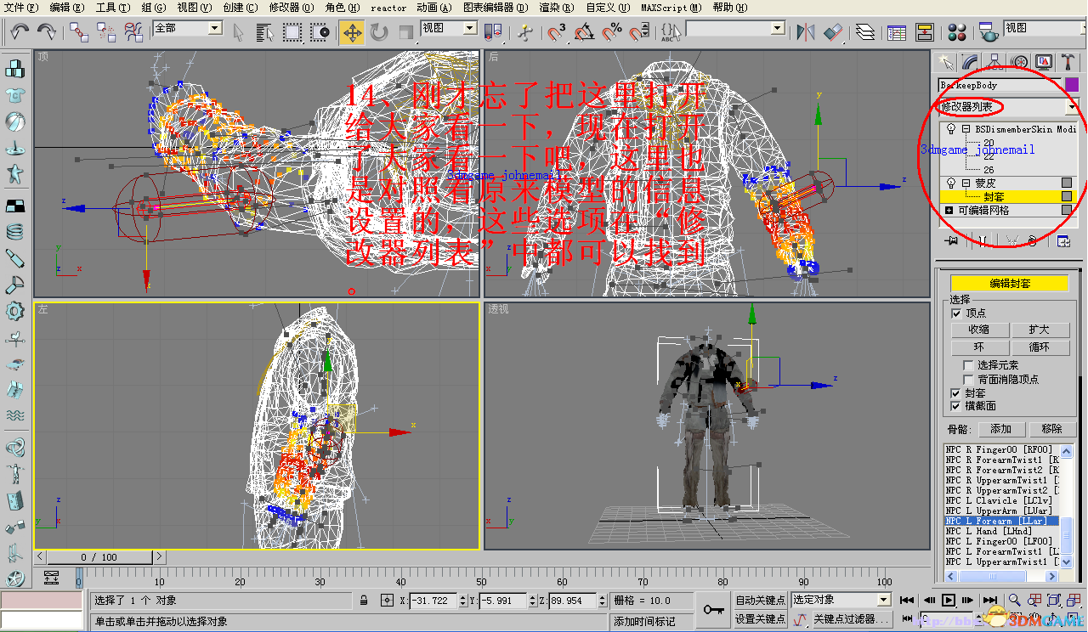Image resolution: width=1088 pixels, height=632 pixels.
Task: Select the Select and Move tool
Action: (x=351, y=33)
